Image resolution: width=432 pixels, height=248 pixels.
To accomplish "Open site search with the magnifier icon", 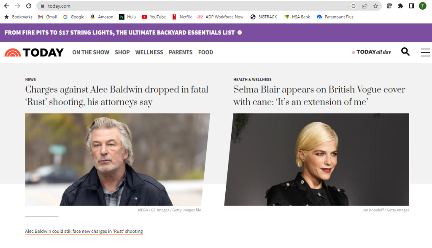I will 405,51.
